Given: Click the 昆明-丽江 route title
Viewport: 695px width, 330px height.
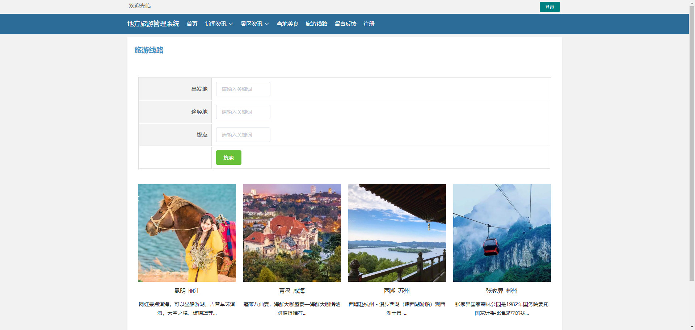Looking at the screenshot, I should [x=187, y=291].
